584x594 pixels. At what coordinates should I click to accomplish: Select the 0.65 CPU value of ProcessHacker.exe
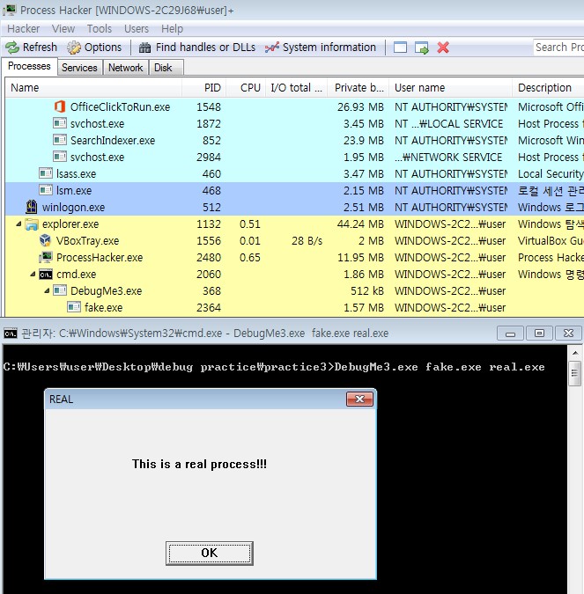(250, 258)
